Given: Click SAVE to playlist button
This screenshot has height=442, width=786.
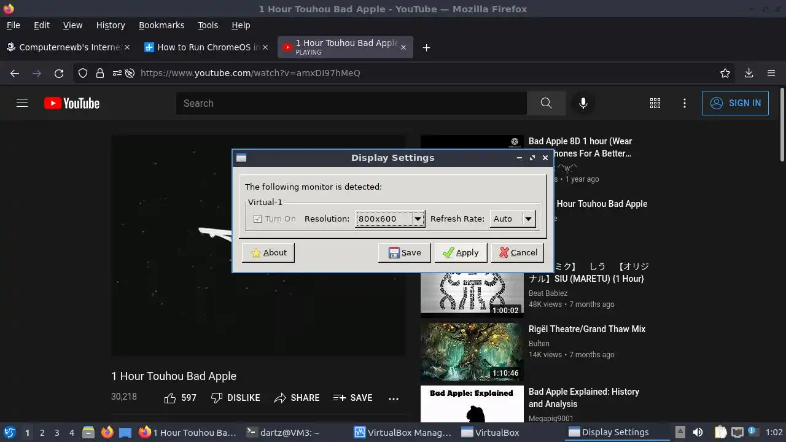Looking at the screenshot, I should point(353,398).
